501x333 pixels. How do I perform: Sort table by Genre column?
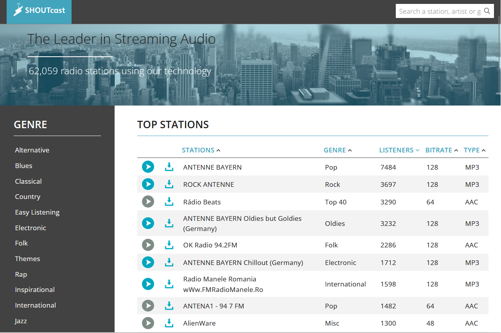click(x=338, y=150)
